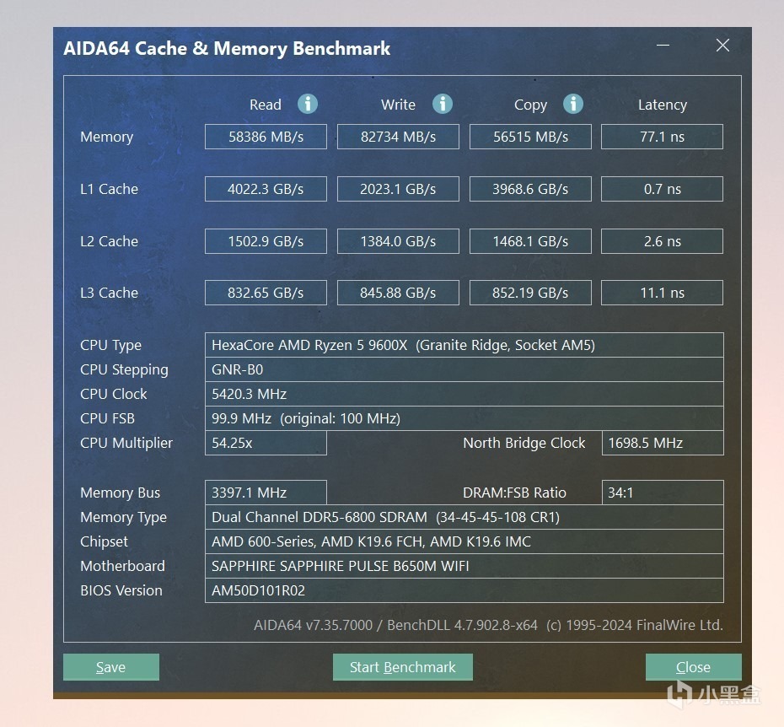Screen dimensions: 784x727
Task: Click the green Close button
Action: coord(693,667)
